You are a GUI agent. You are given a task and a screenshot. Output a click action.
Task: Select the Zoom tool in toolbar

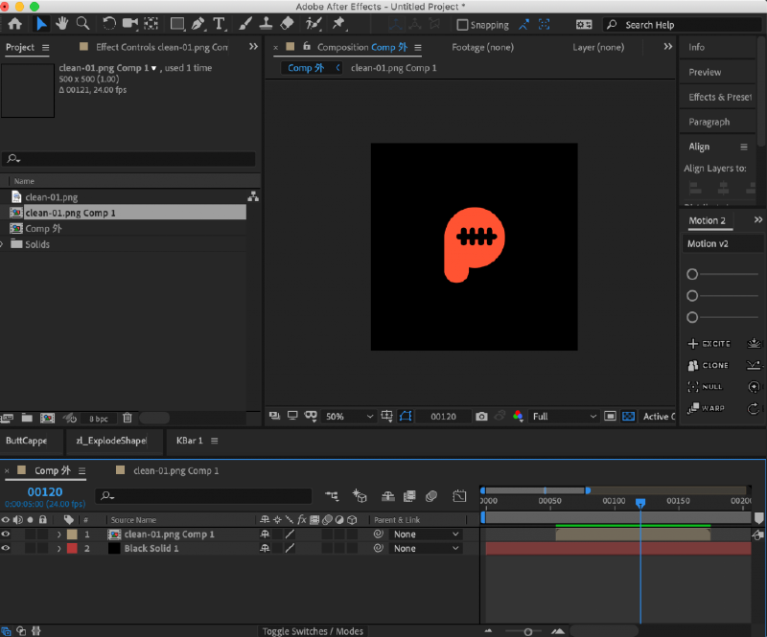point(83,24)
